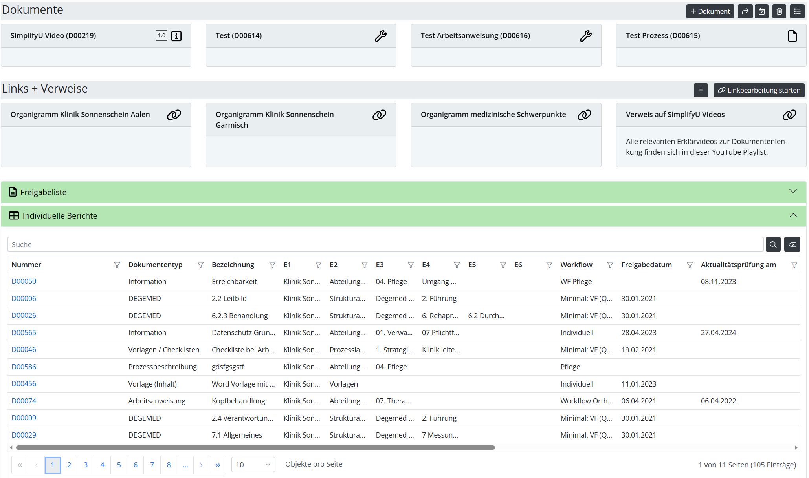This screenshot has height=478, width=809.
Task: Collapse the Individuelle Berichte section
Action: pos(793,215)
